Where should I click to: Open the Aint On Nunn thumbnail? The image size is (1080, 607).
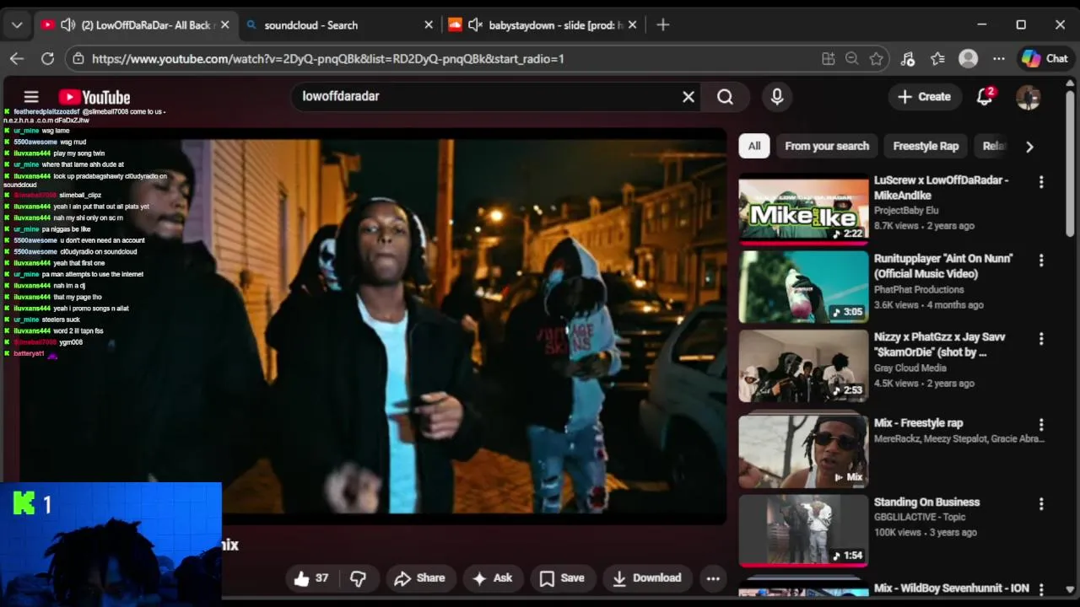click(x=803, y=287)
